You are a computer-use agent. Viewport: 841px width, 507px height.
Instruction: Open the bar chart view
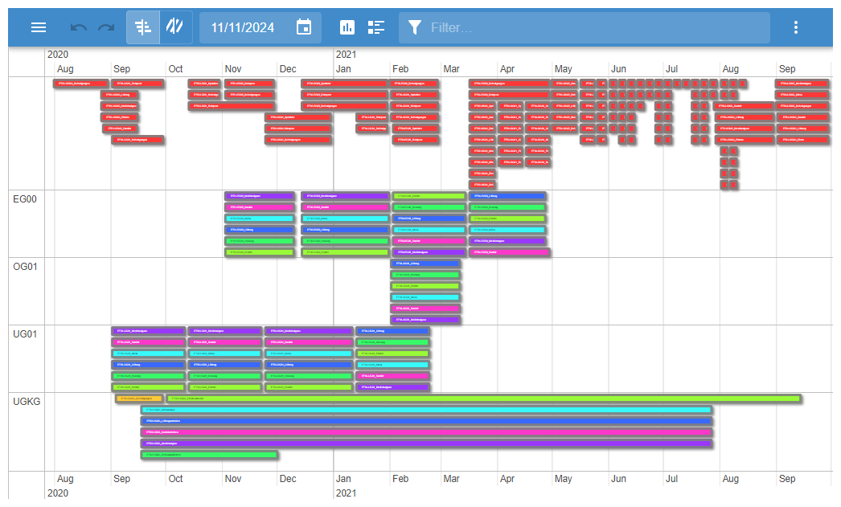347,27
